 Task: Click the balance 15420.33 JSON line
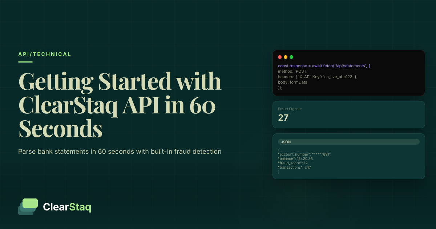coord(296,159)
